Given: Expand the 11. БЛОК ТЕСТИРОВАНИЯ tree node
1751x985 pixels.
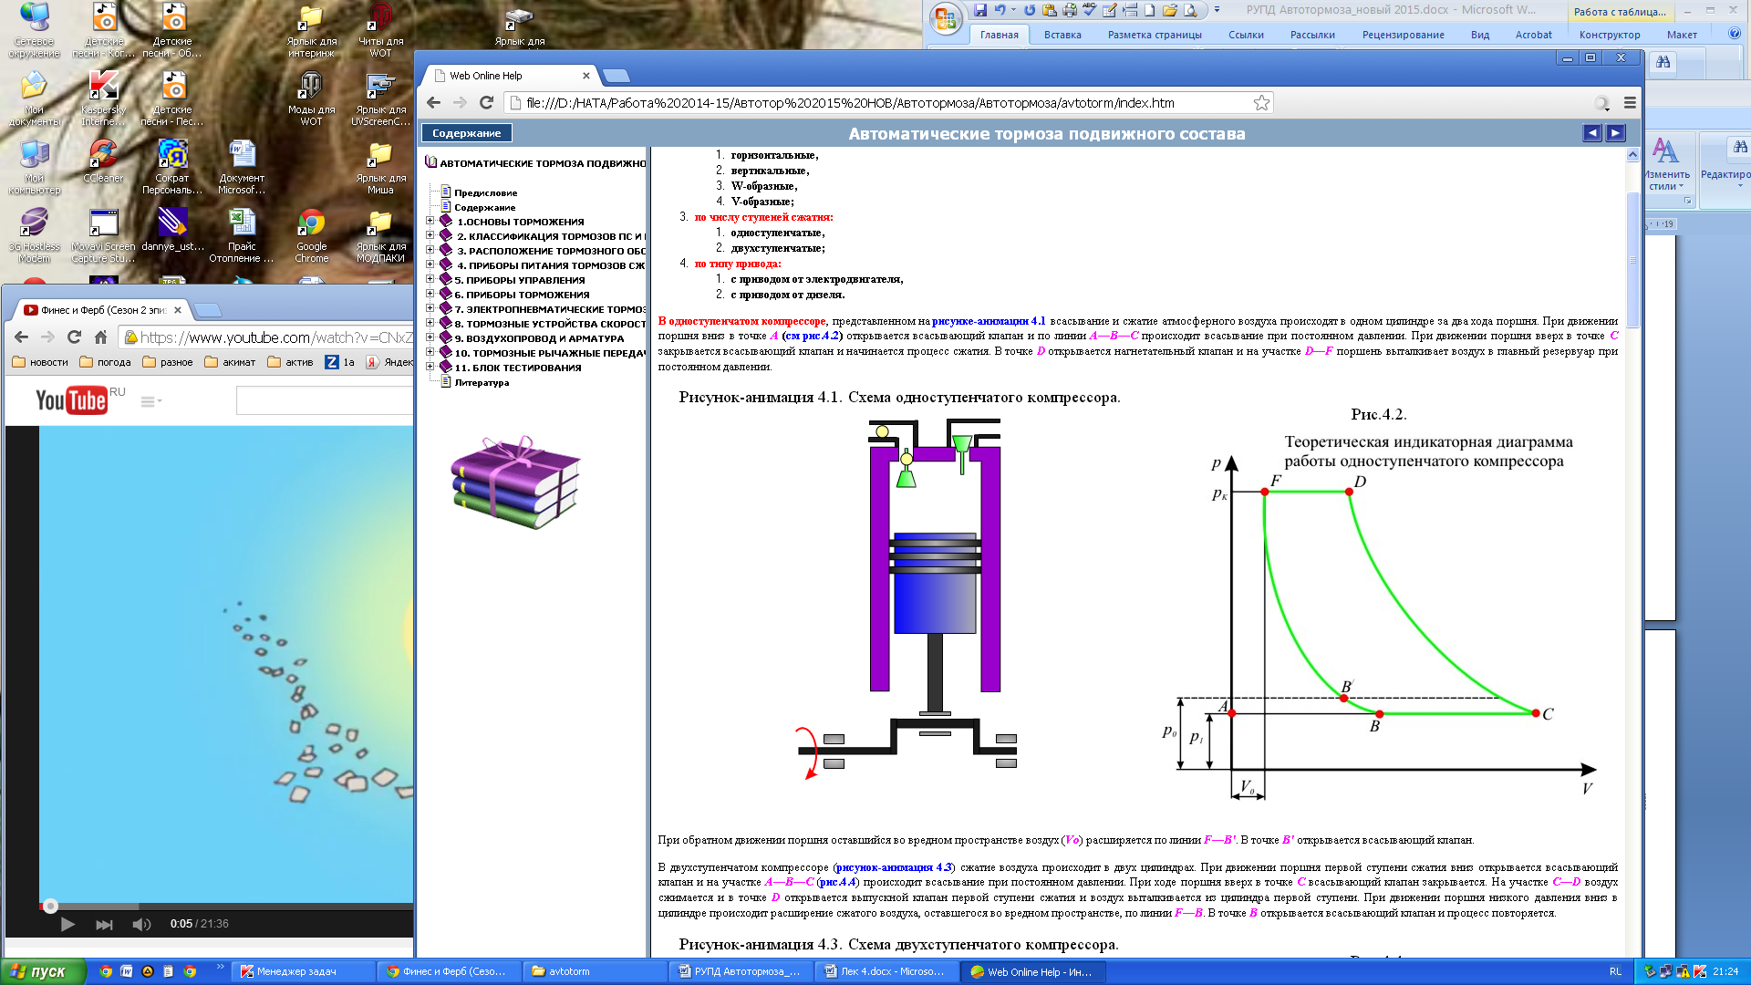Looking at the screenshot, I should pyautogui.click(x=430, y=368).
